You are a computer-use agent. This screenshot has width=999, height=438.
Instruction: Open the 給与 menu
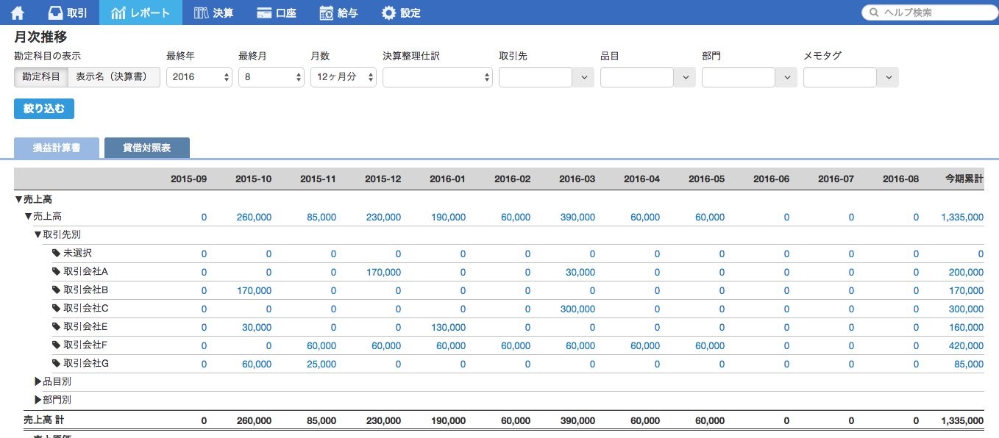point(338,12)
